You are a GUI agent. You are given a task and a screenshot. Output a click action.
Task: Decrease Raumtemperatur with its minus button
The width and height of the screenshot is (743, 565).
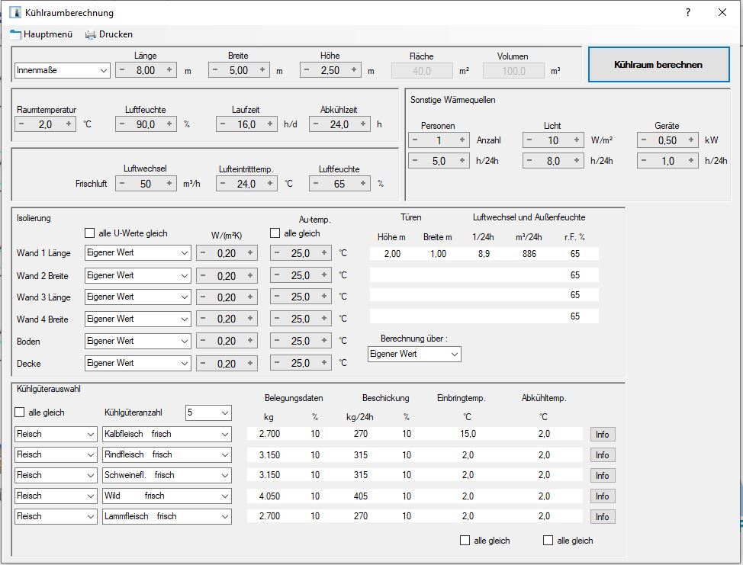click(21, 124)
